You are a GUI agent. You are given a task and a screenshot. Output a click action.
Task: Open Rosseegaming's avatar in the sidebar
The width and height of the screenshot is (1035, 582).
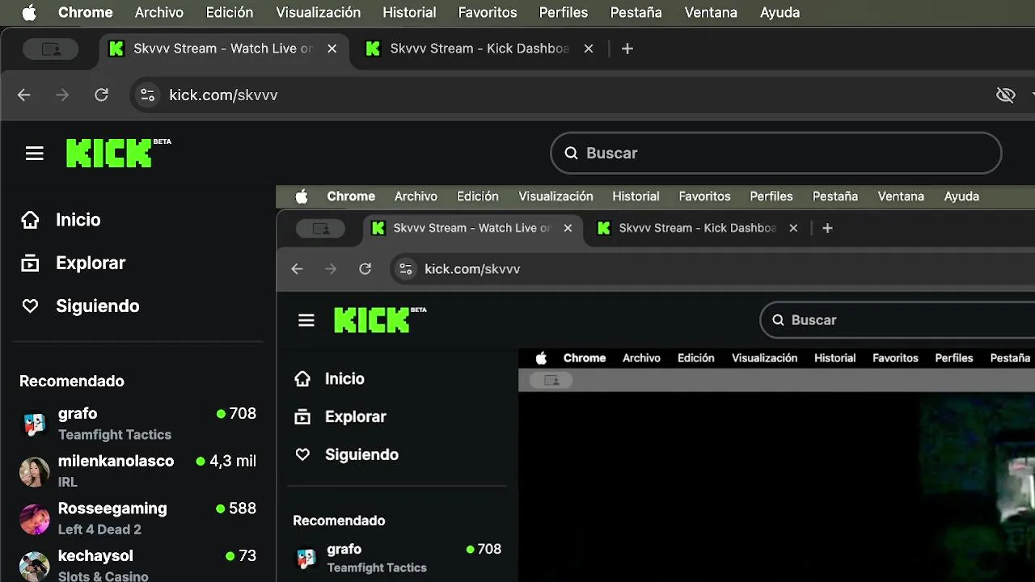(34, 519)
